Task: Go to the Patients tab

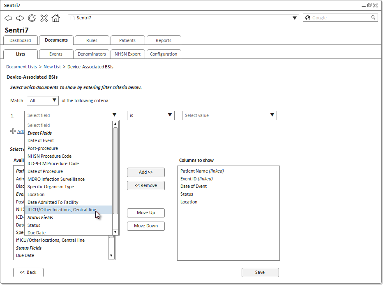Action: tap(127, 40)
